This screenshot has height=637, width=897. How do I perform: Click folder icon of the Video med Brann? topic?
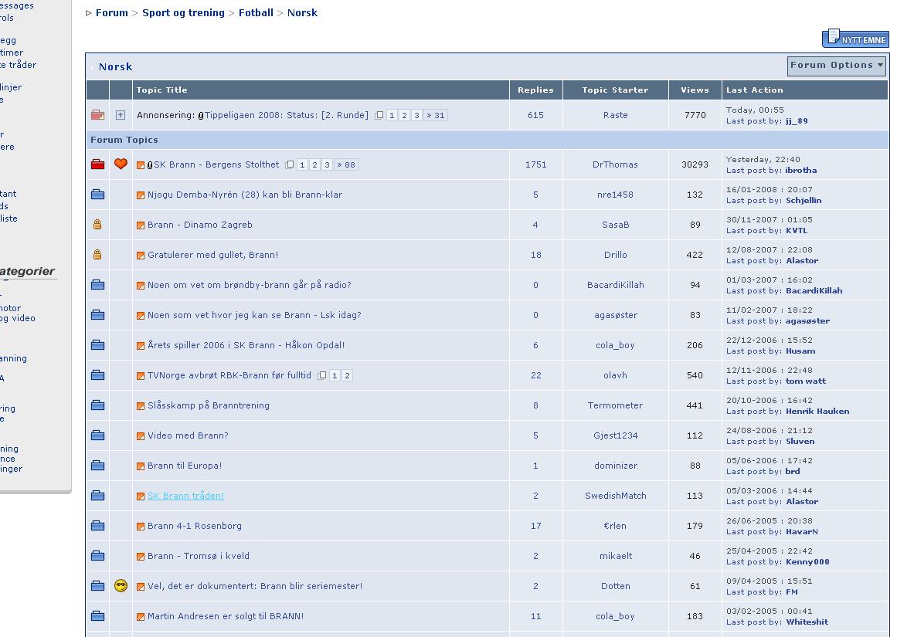[x=98, y=435]
